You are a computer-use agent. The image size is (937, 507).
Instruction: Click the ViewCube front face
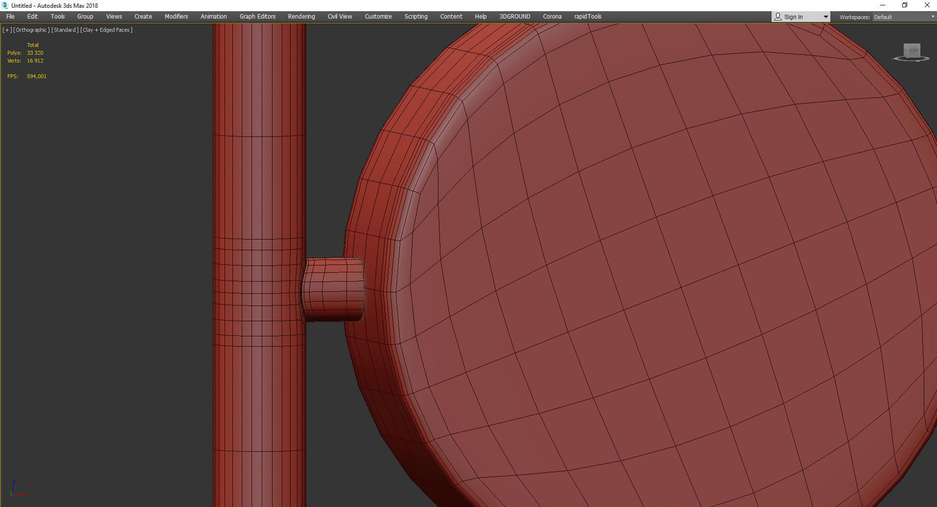(912, 50)
